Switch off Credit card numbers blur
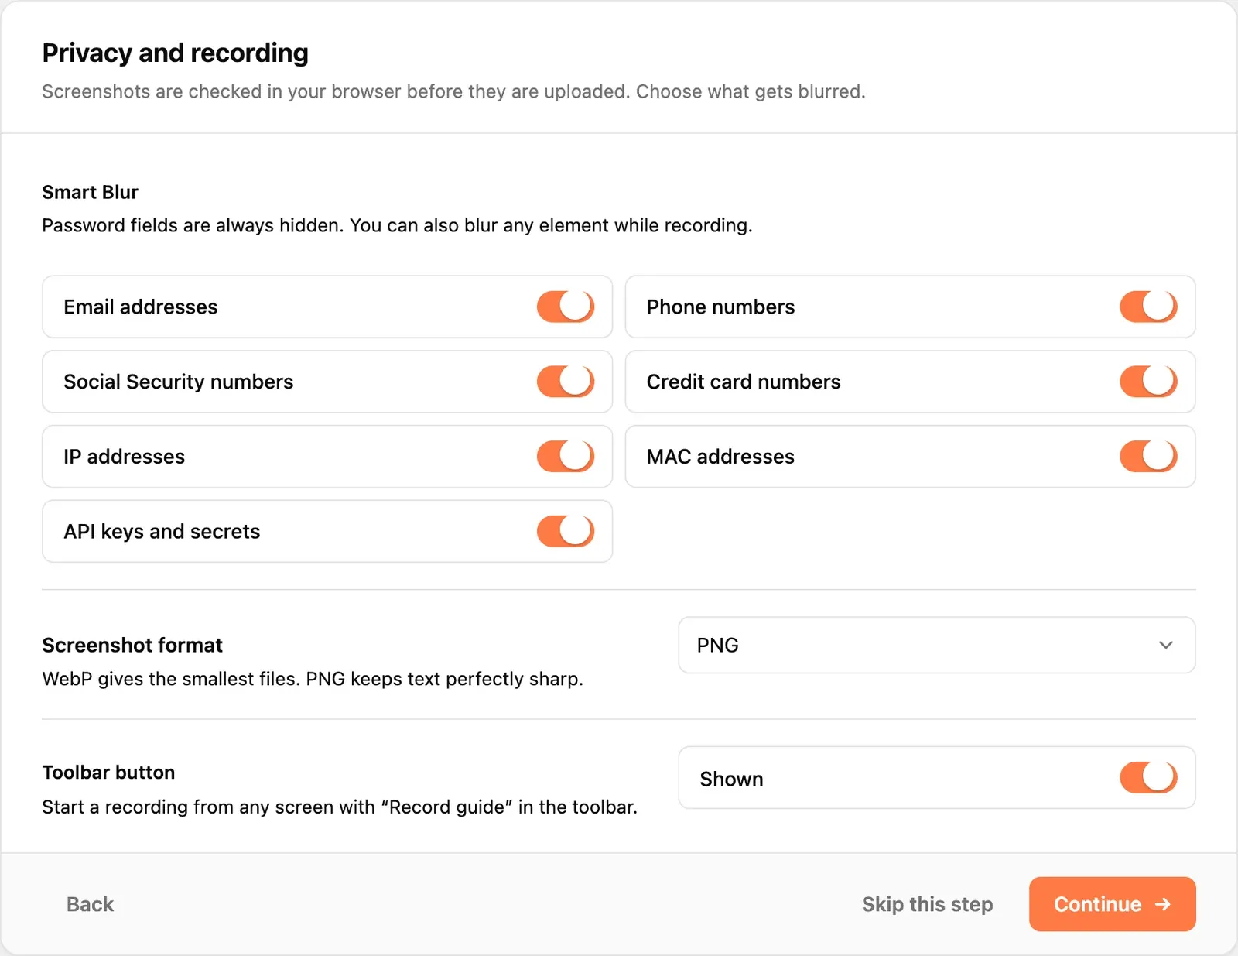The image size is (1238, 956). click(x=1148, y=382)
